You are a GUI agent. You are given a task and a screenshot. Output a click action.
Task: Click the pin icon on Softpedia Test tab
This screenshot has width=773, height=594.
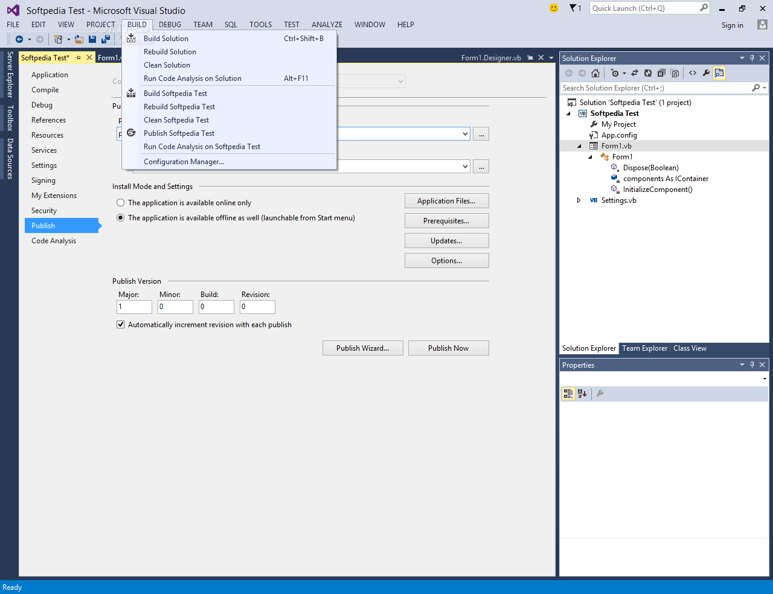click(79, 57)
